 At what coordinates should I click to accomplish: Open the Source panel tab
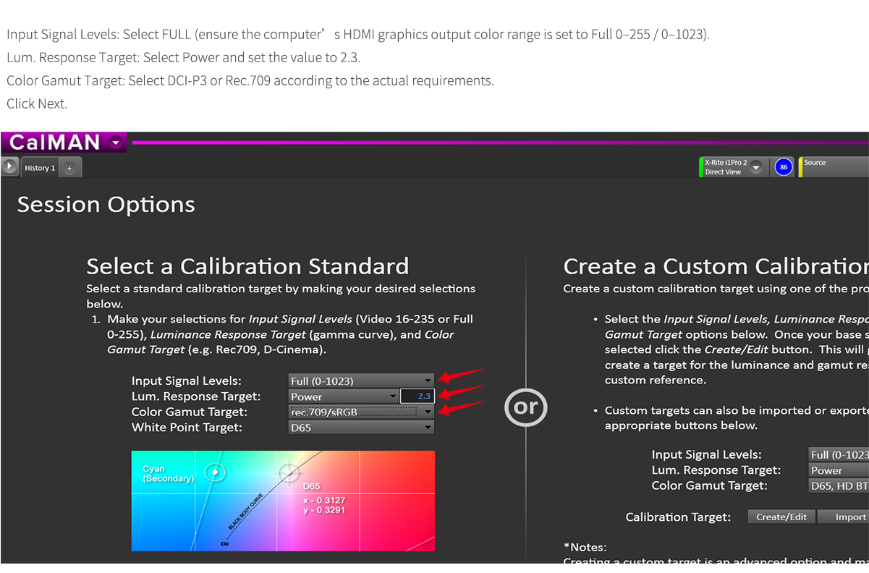pos(834,167)
